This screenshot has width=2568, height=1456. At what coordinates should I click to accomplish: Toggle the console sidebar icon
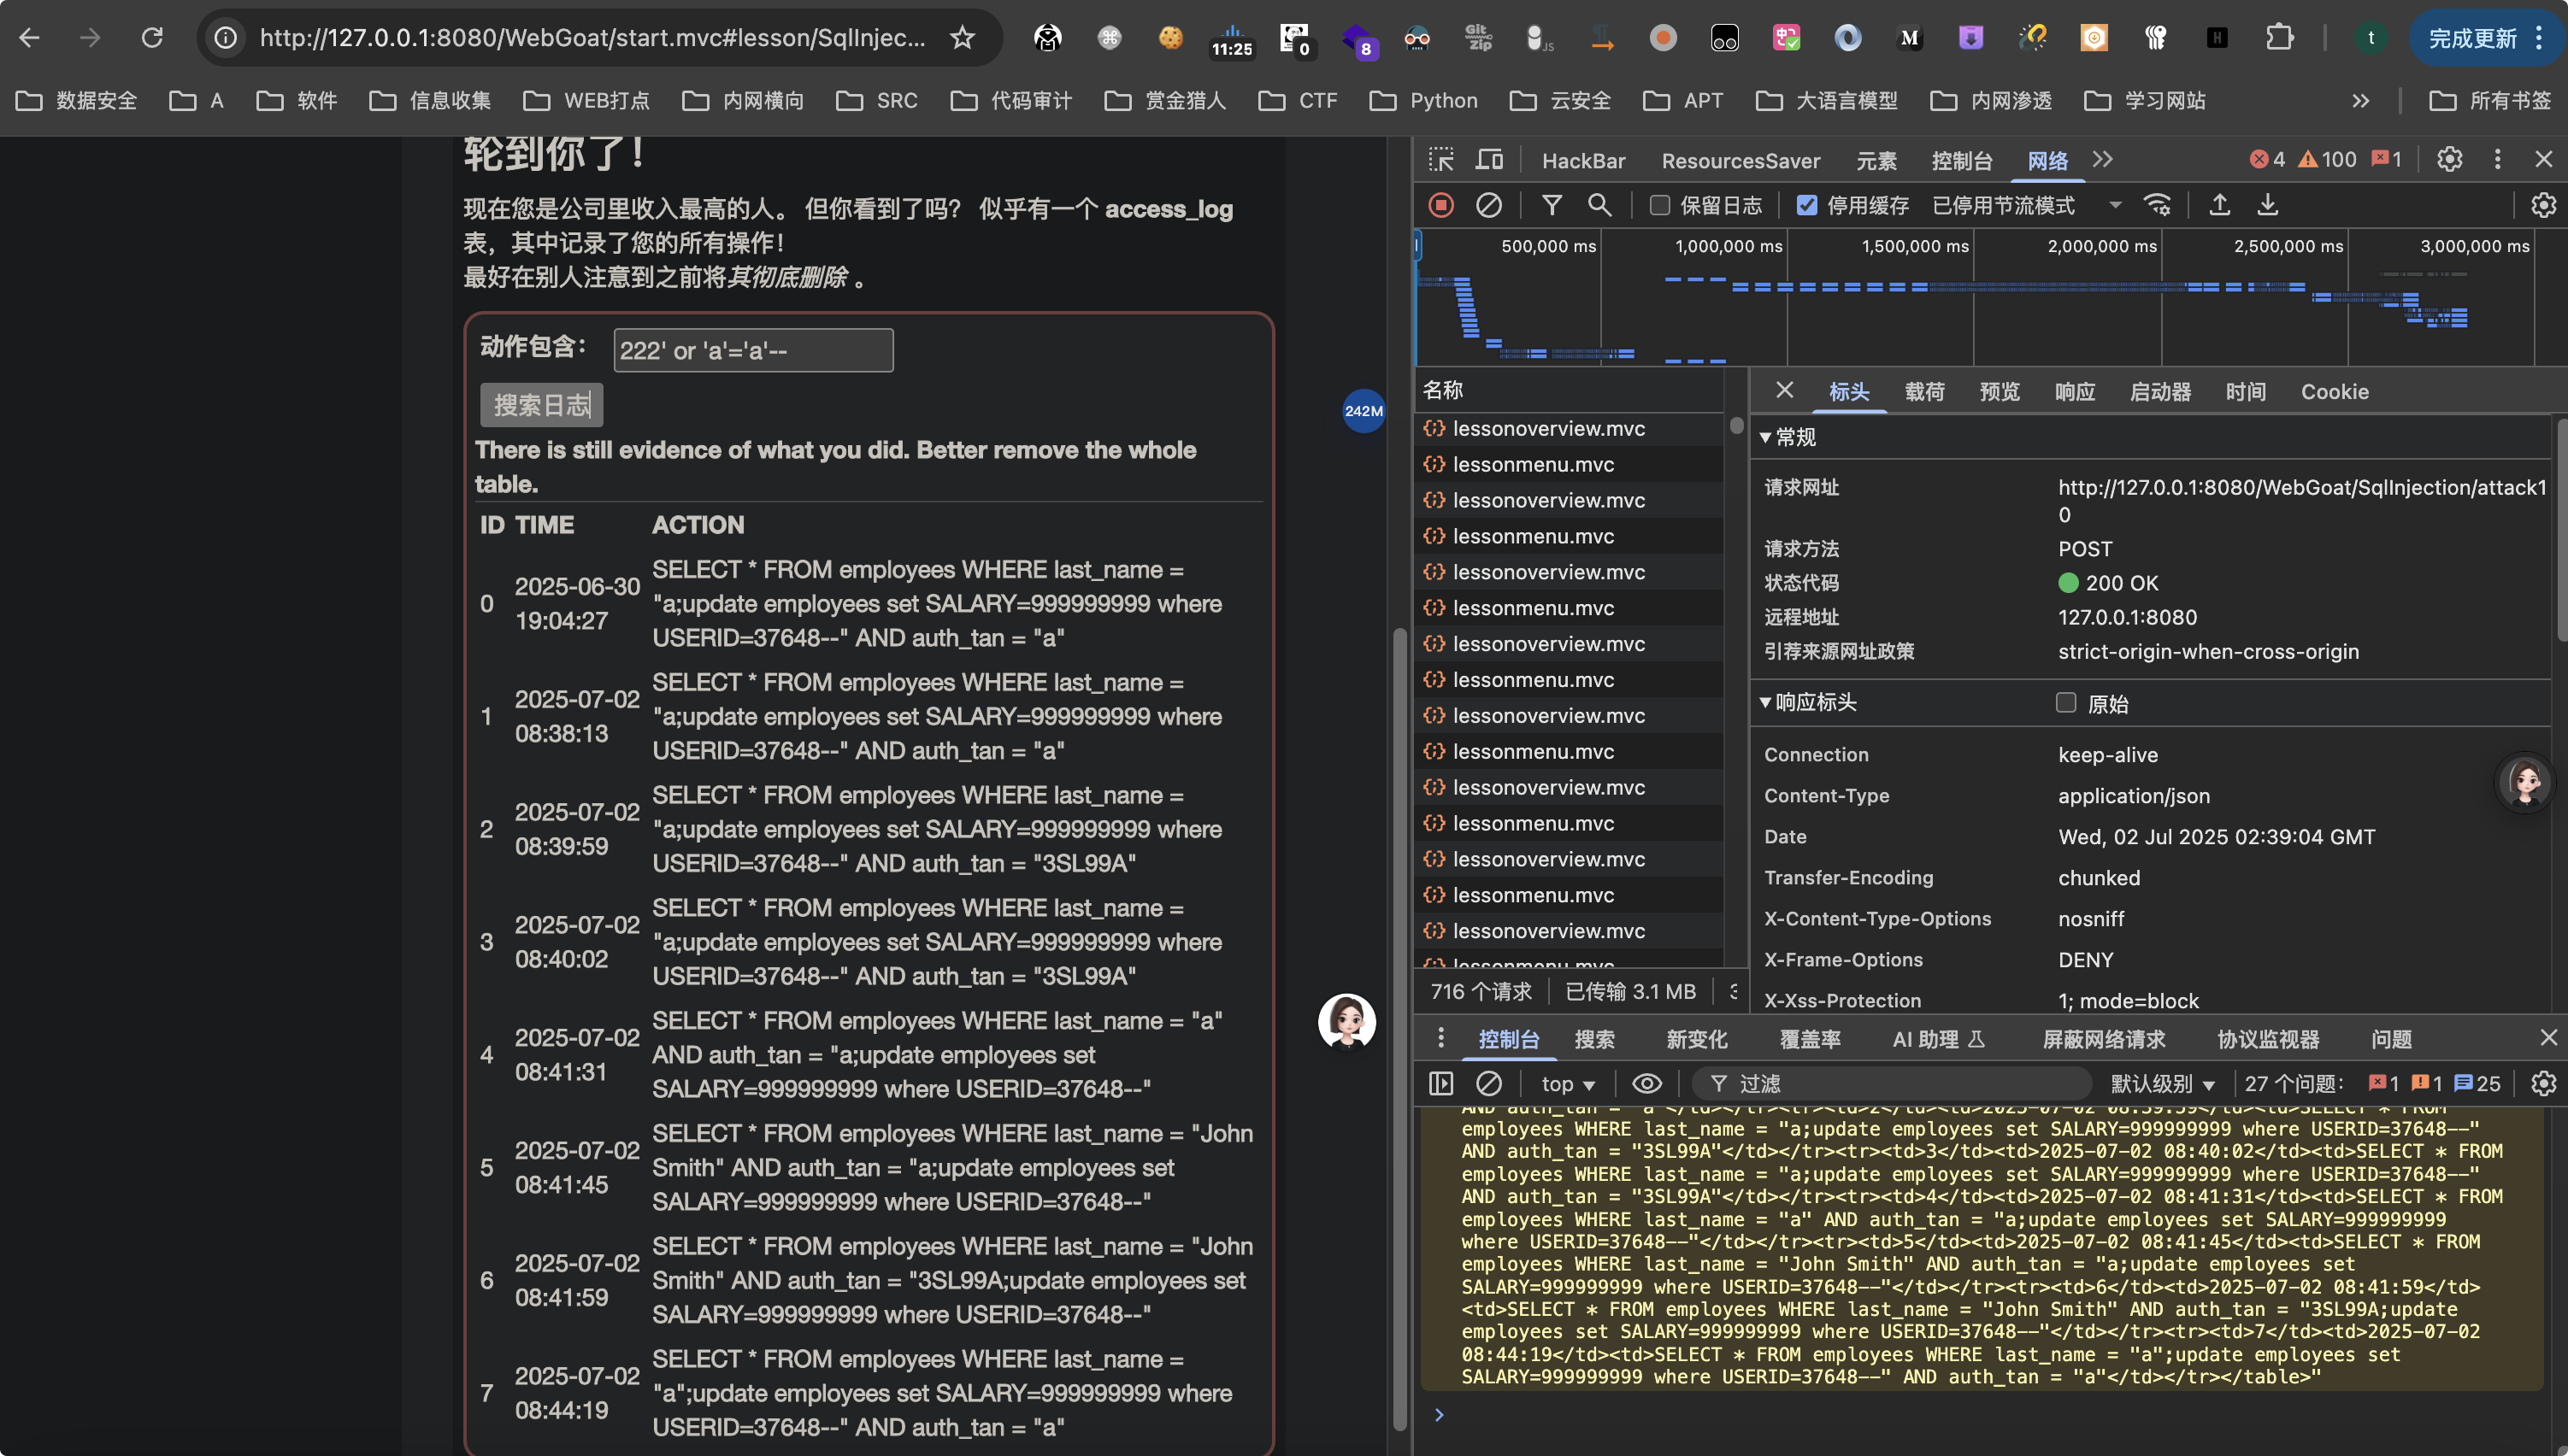pos(1440,1083)
